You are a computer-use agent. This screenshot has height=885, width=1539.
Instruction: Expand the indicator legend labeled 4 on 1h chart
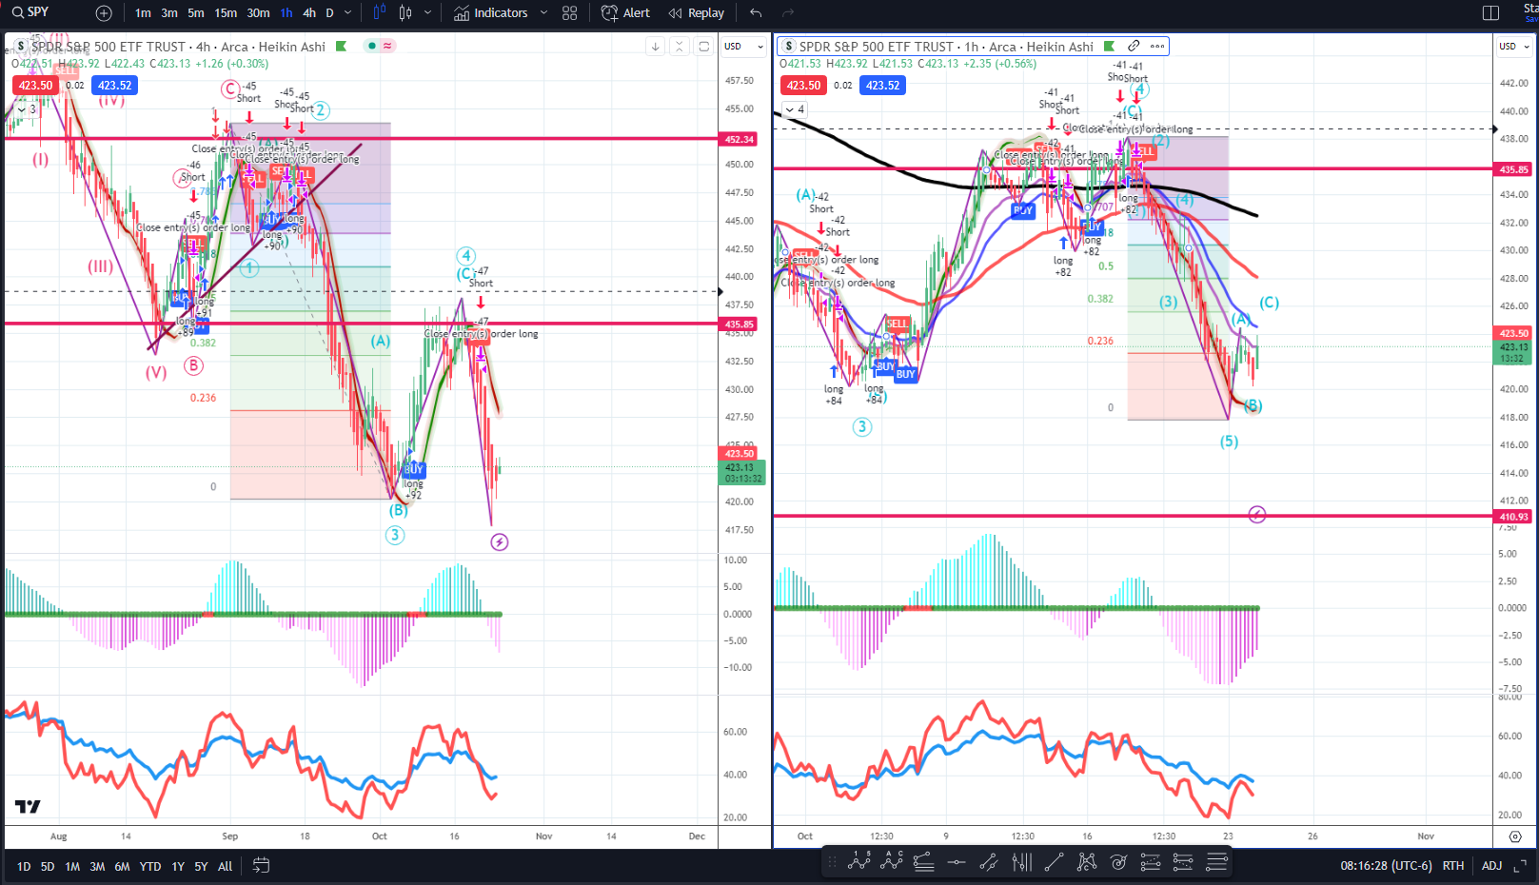tap(795, 109)
